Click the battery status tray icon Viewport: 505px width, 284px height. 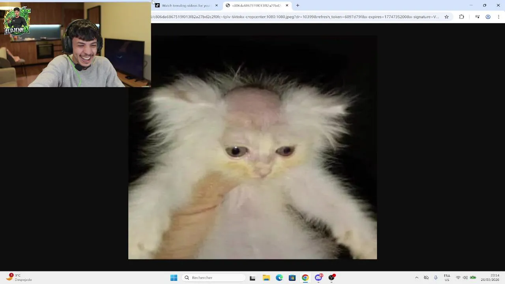(x=473, y=278)
